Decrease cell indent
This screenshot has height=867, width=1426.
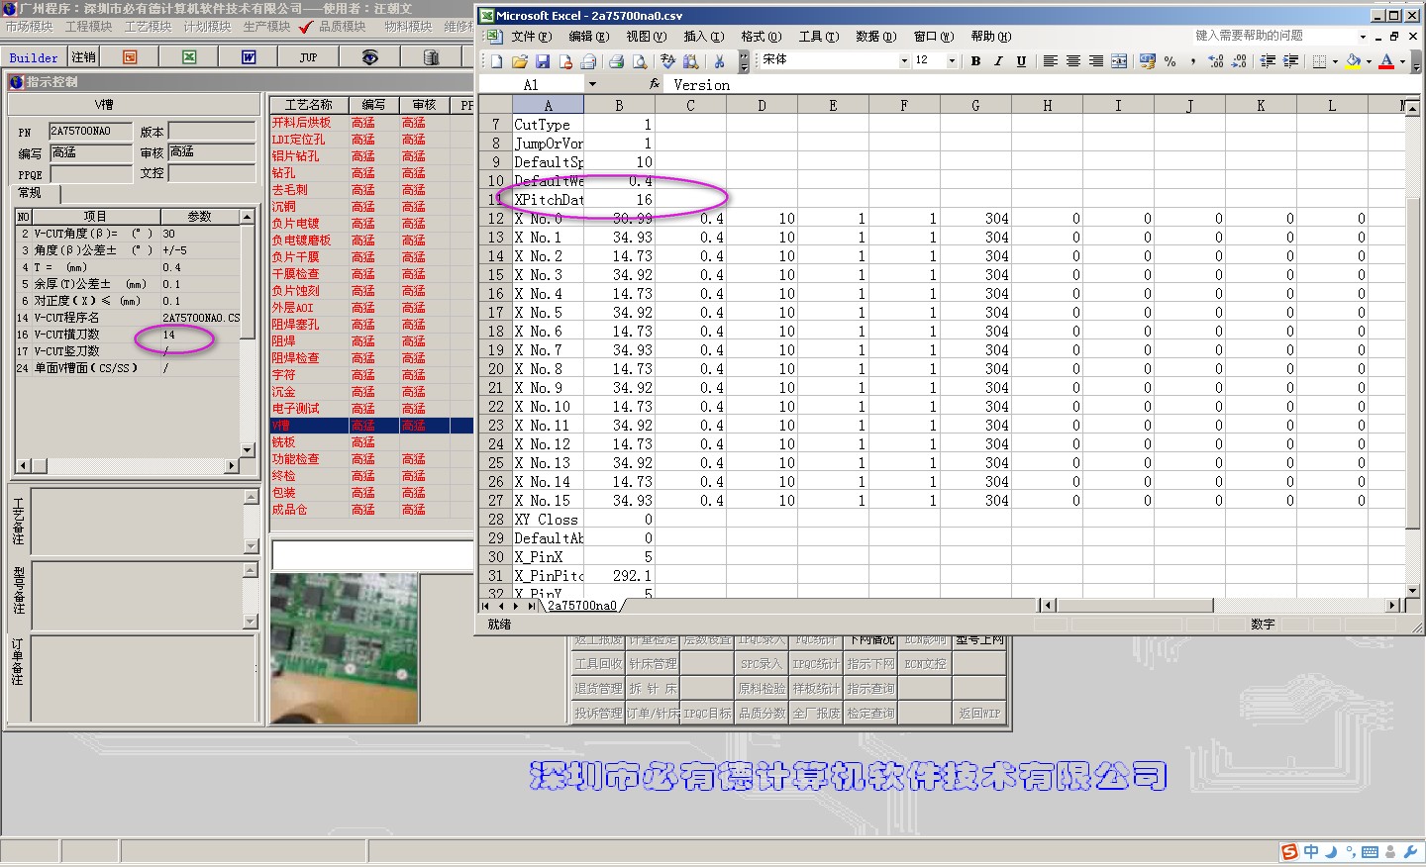click(1268, 61)
